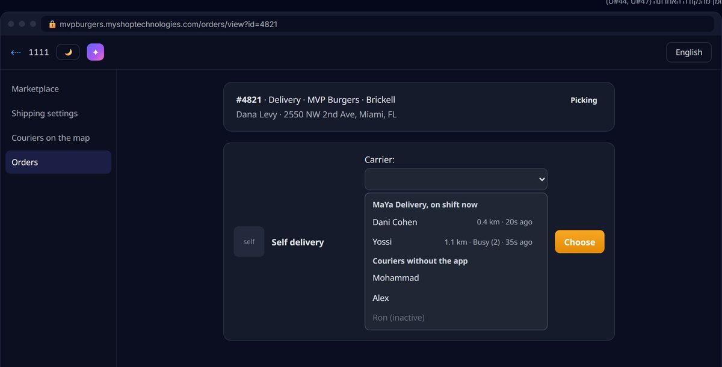Screen dimensions: 722x367
Task: Click the order number #4821
Action: 248,100
